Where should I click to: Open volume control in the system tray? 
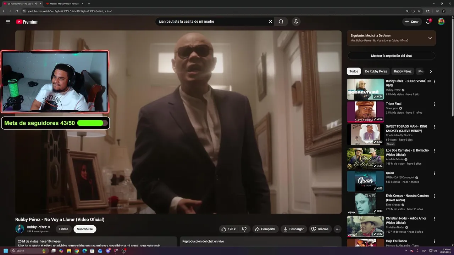coord(436,251)
